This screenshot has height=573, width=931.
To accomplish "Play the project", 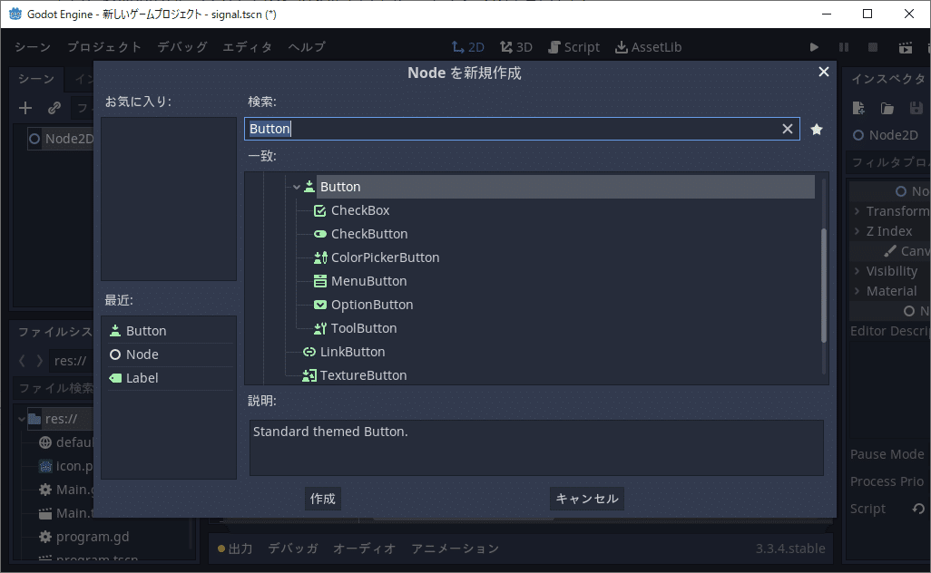I will tap(814, 47).
